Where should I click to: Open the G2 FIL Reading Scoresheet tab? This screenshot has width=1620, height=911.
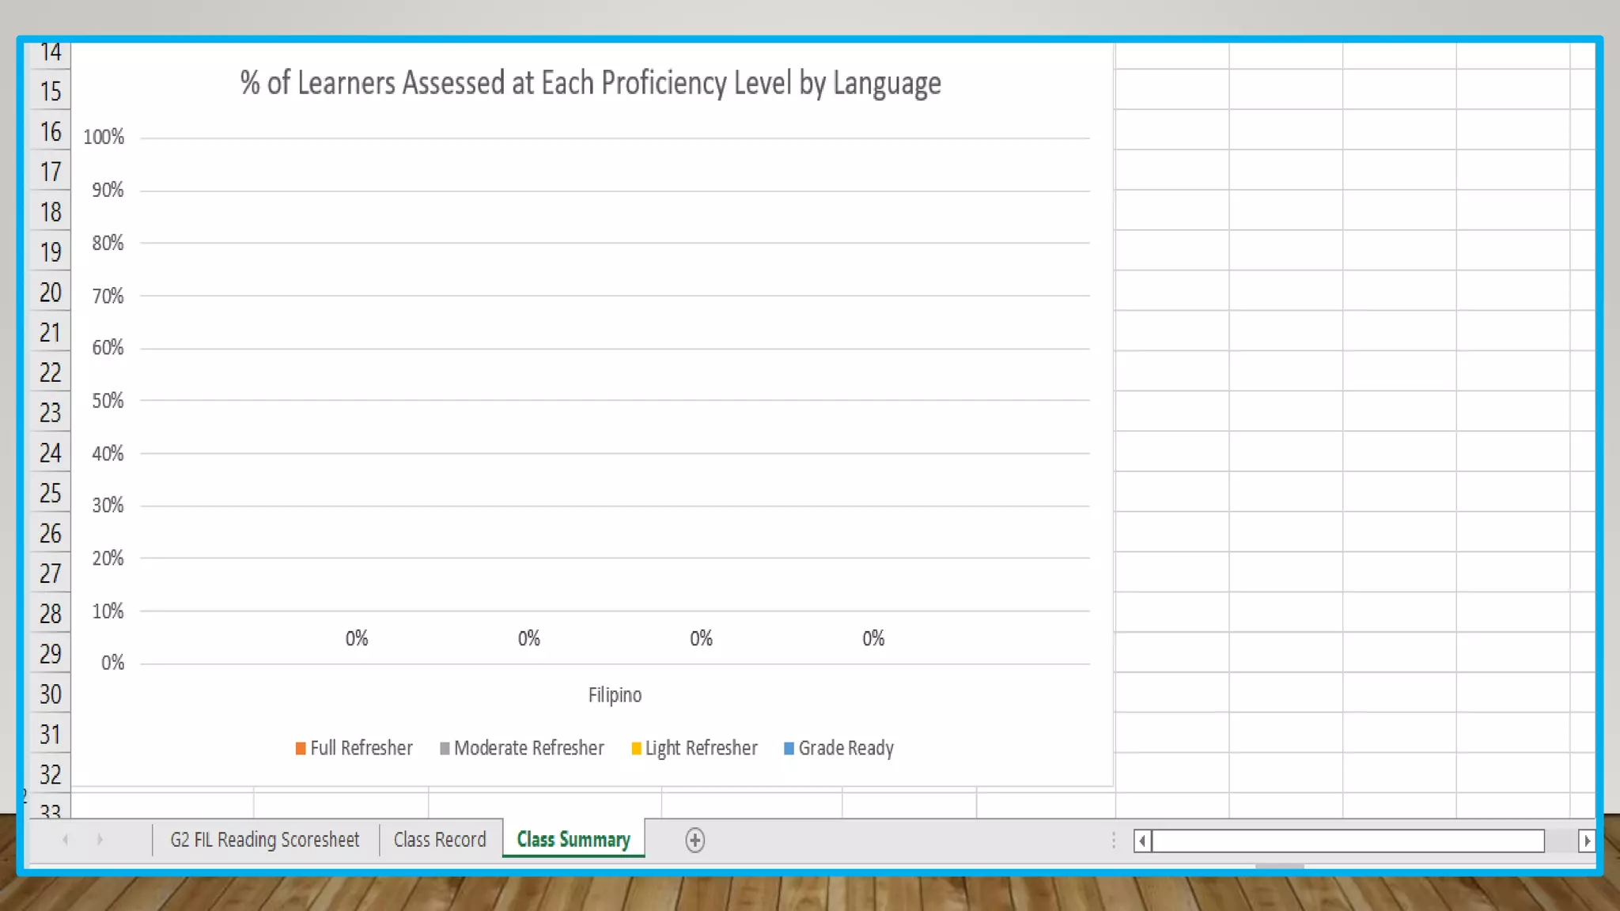(x=264, y=840)
